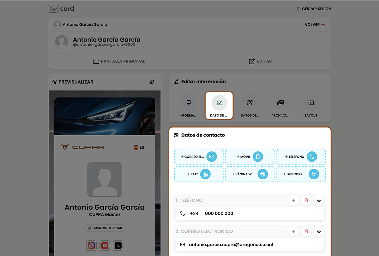Add a Móvil contact field

[250, 157]
